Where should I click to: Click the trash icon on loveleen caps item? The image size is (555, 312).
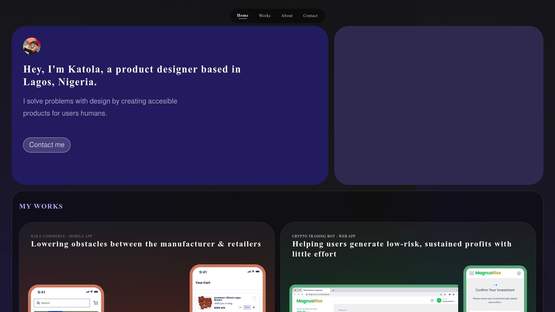(x=254, y=298)
